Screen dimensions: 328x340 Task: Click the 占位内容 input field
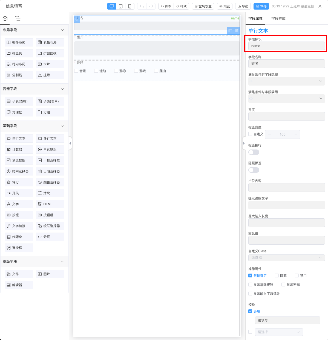click(286, 187)
